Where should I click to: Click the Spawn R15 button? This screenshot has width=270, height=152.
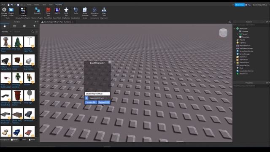pos(104,102)
